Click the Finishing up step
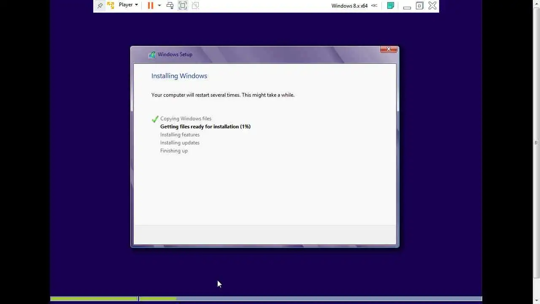 [174, 151]
